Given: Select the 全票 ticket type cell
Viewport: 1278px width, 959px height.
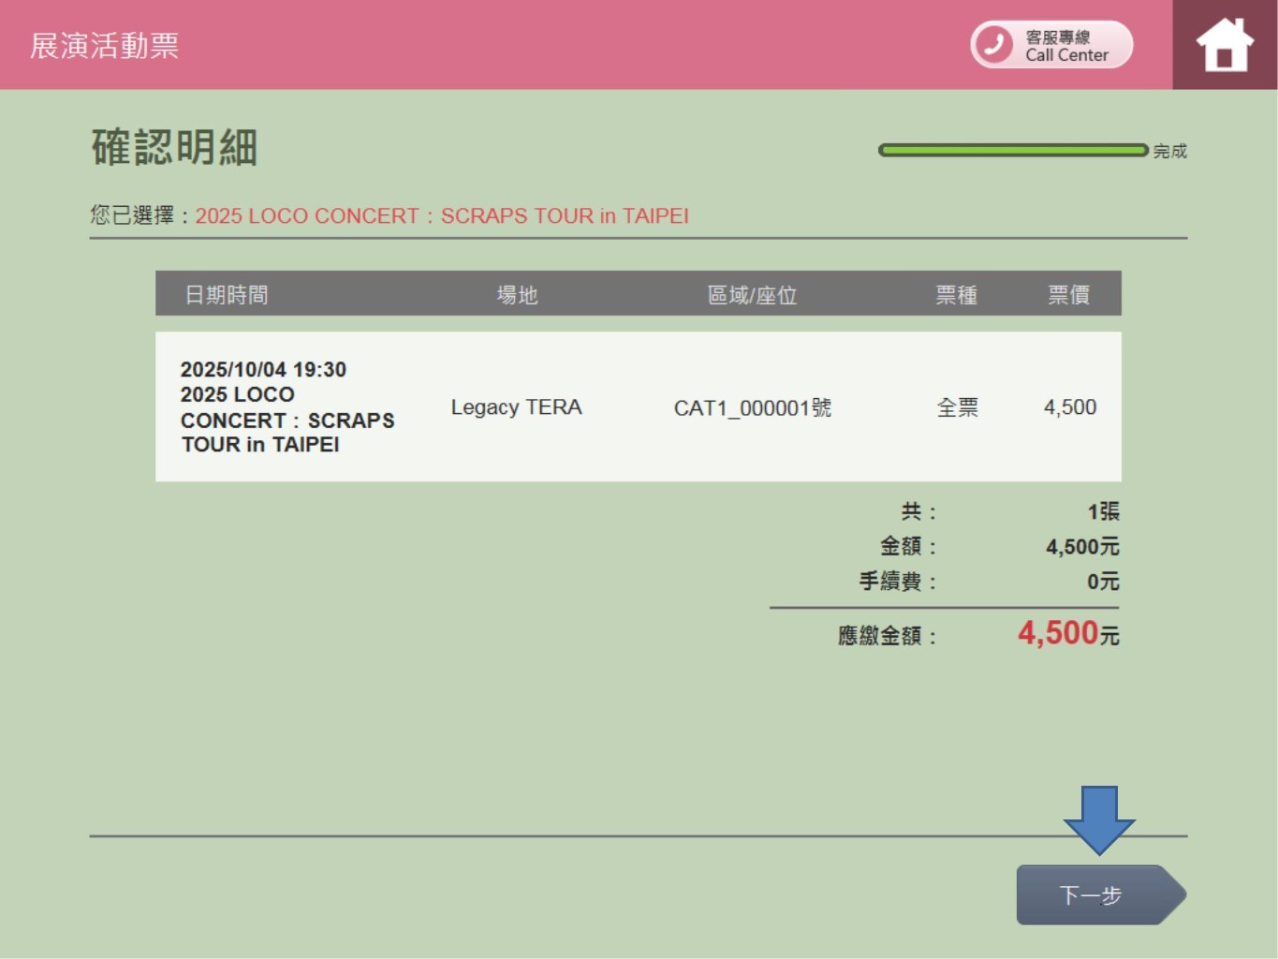Looking at the screenshot, I should 957,407.
